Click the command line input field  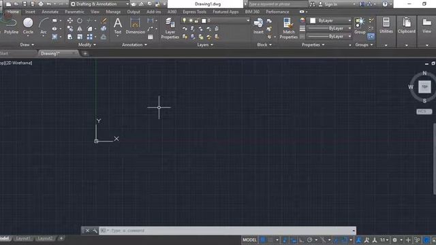coord(227,231)
